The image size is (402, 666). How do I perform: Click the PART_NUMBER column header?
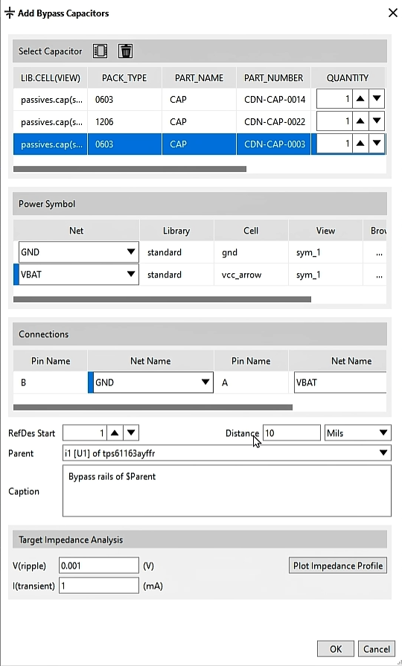tap(274, 77)
